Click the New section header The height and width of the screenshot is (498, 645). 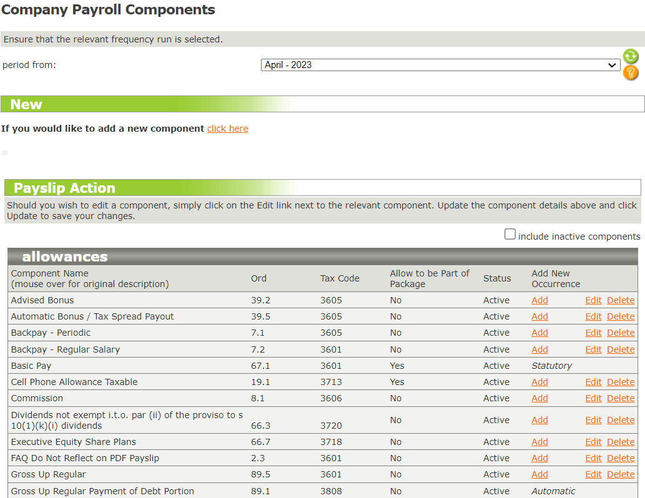pyautogui.click(x=26, y=104)
